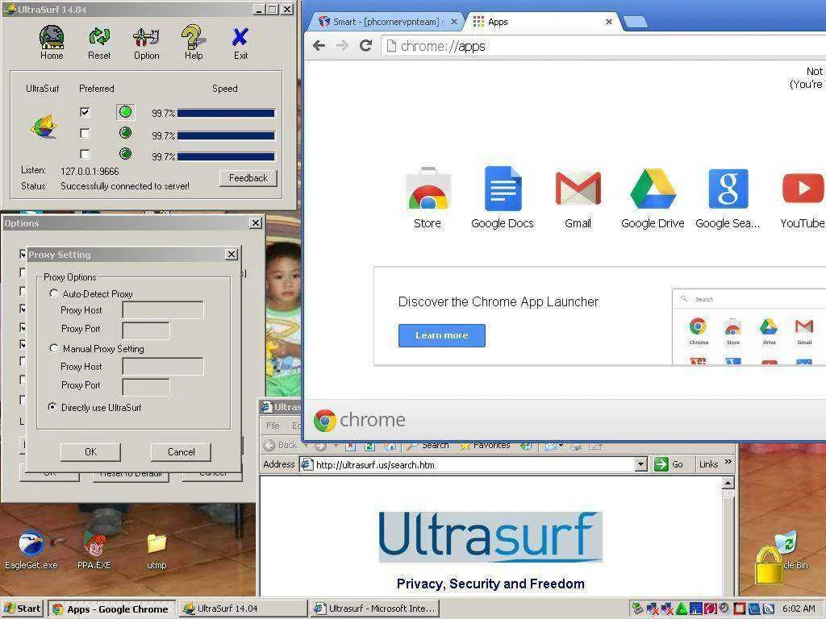Open PPA.EXE desktop shortcut
The width and height of the screenshot is (826, 619).
click(x=94, y=550)
